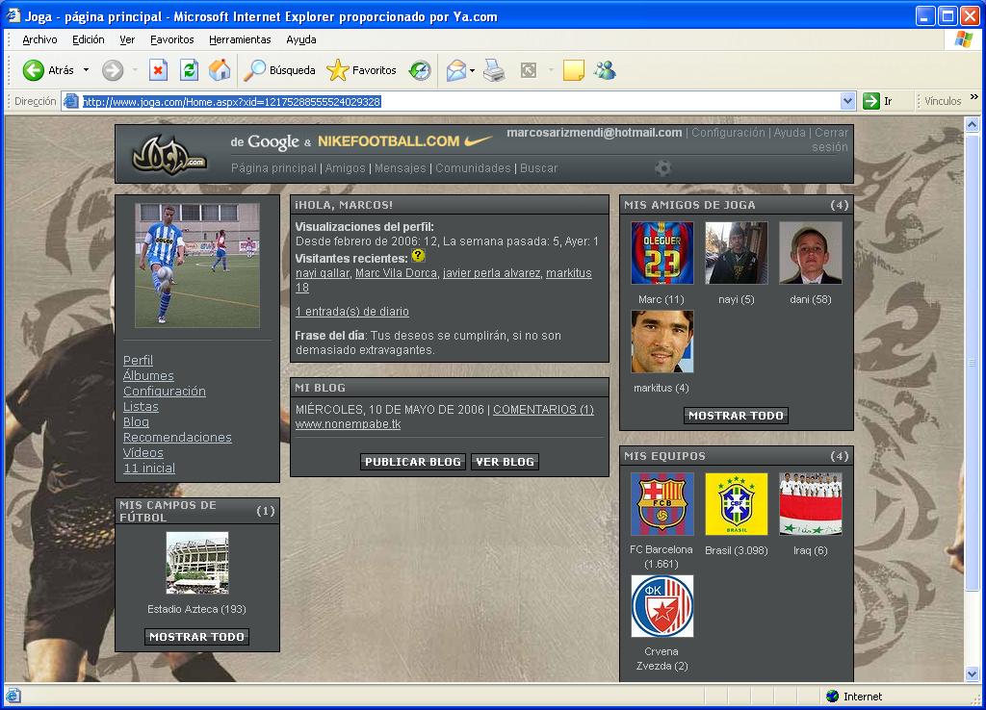Click the Mail envelope icon
Viewport: 986px width, 710px height.
[455, 70]
